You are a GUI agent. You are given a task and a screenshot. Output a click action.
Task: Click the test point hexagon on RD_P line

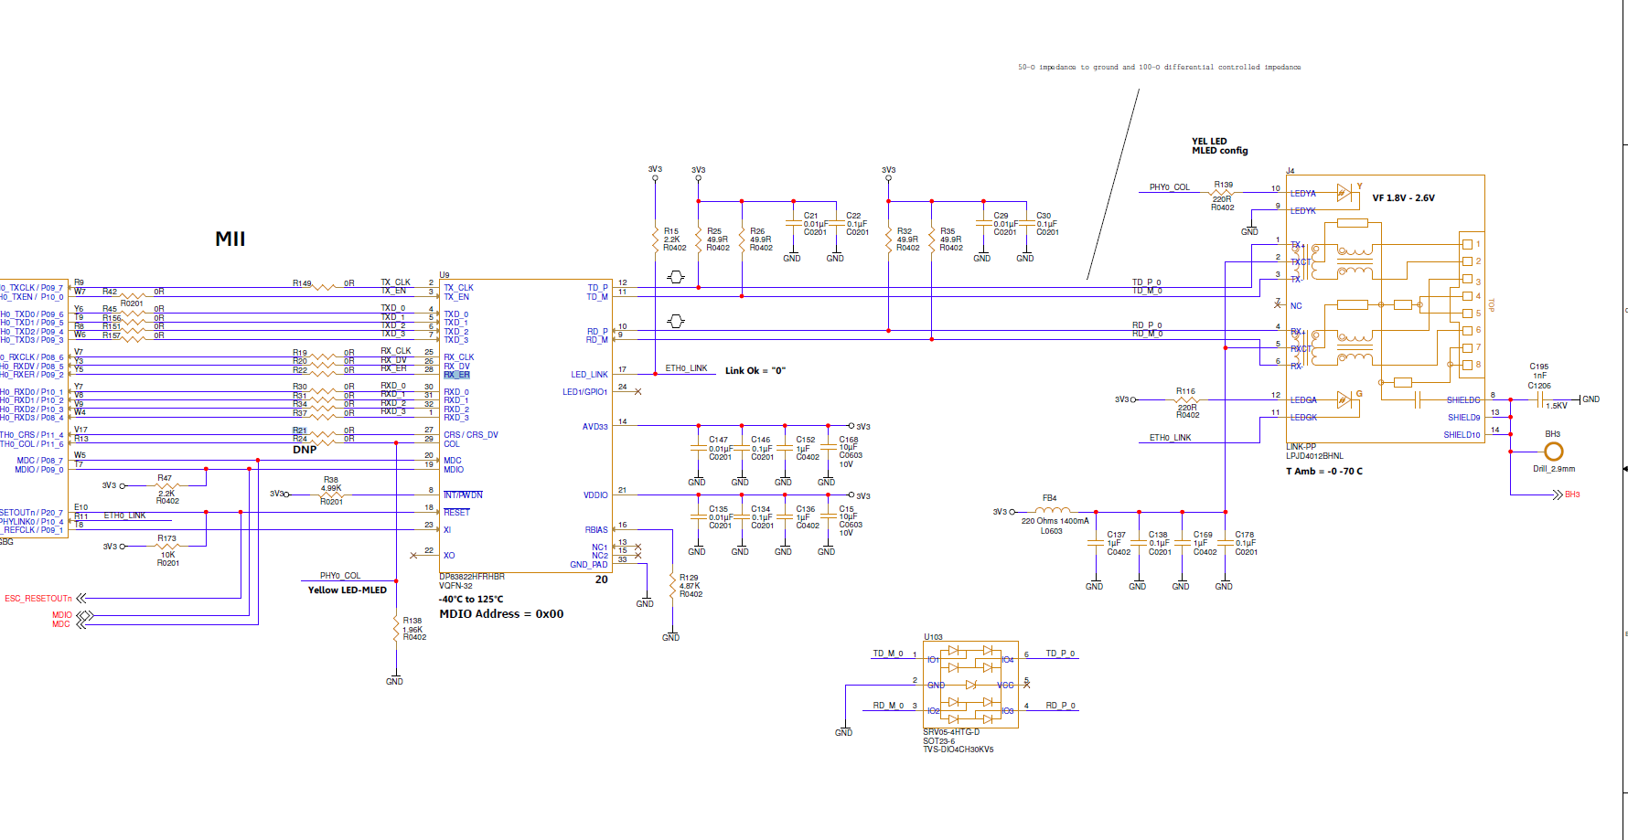point(676,321)
